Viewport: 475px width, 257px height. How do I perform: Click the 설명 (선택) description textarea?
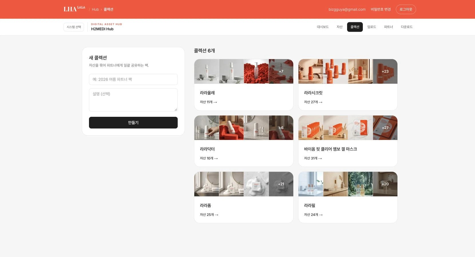tap(133, 100)
